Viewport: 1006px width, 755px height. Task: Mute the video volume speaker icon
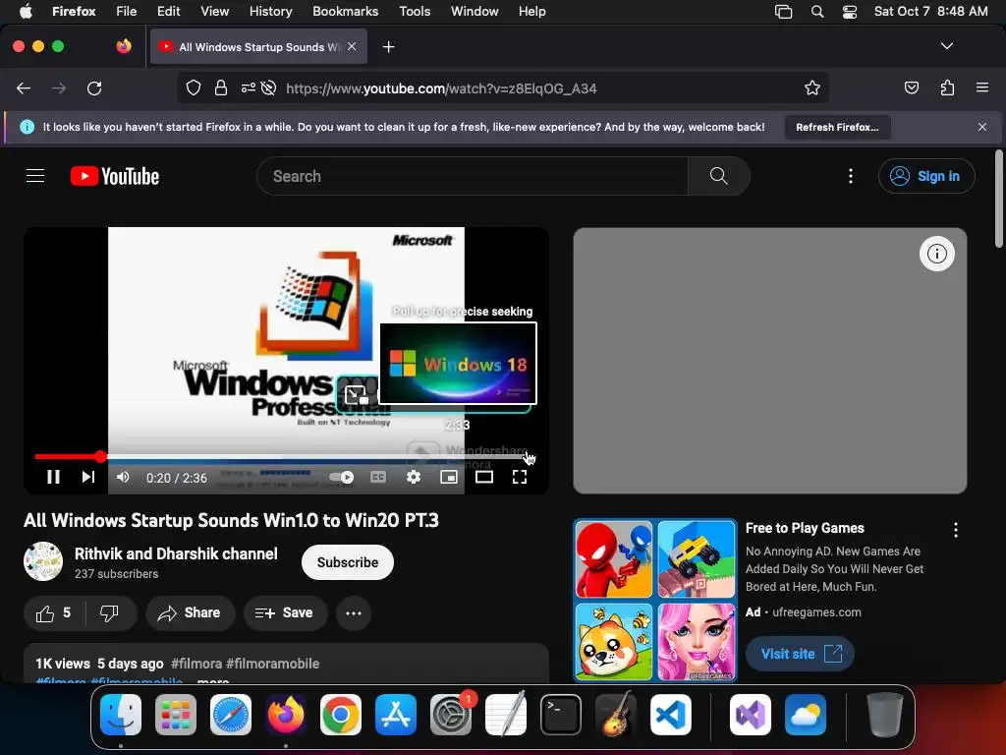click(123, 477)
